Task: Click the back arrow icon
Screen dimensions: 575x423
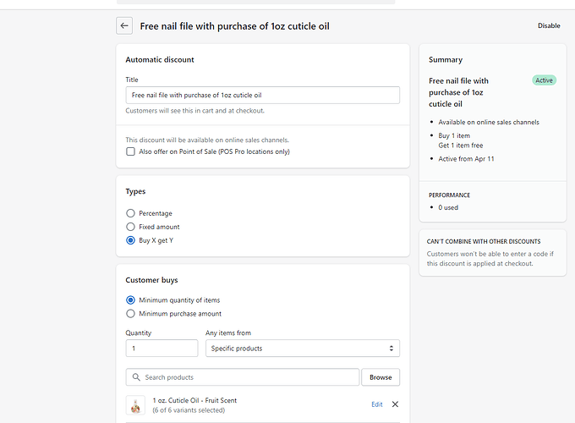Action: [x=124, y=26]
